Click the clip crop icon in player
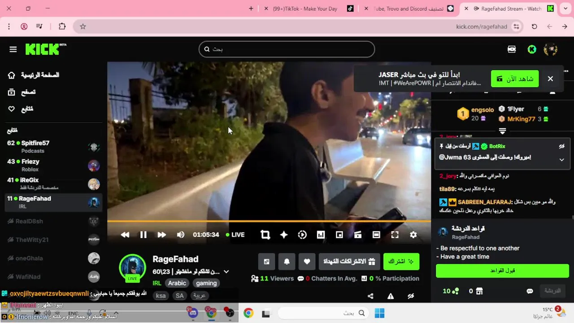Image resolution: width=574 pixels, height=323 pixels. (x=265, y=235)
